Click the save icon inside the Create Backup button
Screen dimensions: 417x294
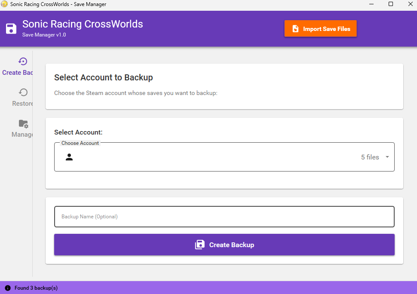(200, 244)
